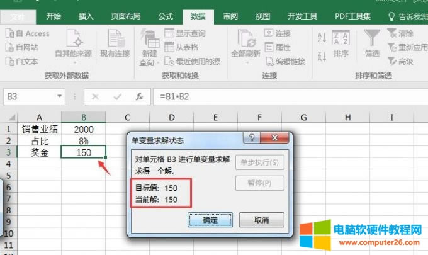Click the formula bar input field
This screenshot has height=255, width=428.
[x=283, y=97]
